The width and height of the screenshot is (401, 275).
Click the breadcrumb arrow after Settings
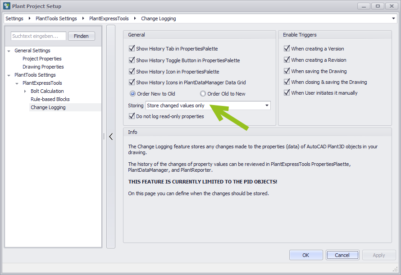(29, 19)
